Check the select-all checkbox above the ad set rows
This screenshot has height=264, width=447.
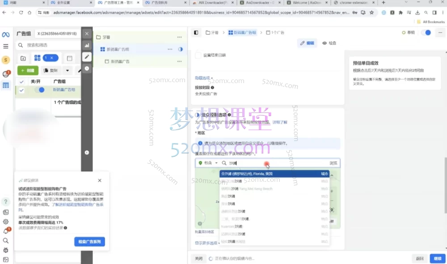pyautogui.click(x=21, y=82)
